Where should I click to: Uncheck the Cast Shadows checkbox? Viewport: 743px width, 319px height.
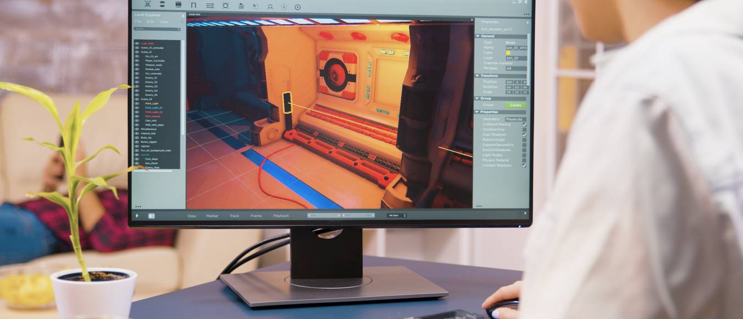pos(524,135)
